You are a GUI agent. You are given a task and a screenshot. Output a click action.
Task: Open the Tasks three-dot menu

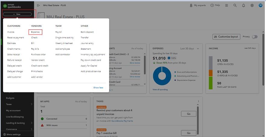click(198, 101)
